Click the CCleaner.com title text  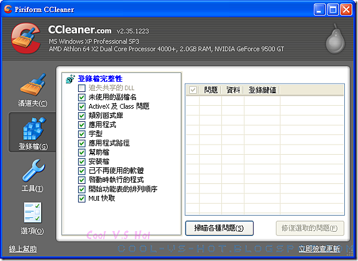[x=80, y=30]
